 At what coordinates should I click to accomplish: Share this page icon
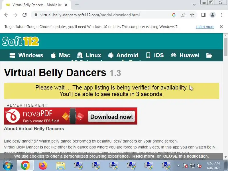coord(183,15)
